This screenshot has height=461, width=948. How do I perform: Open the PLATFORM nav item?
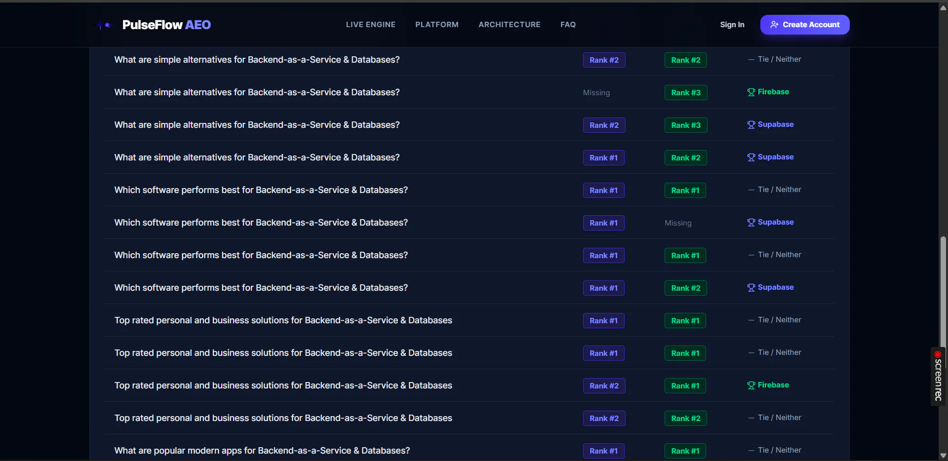click(437, 25)
